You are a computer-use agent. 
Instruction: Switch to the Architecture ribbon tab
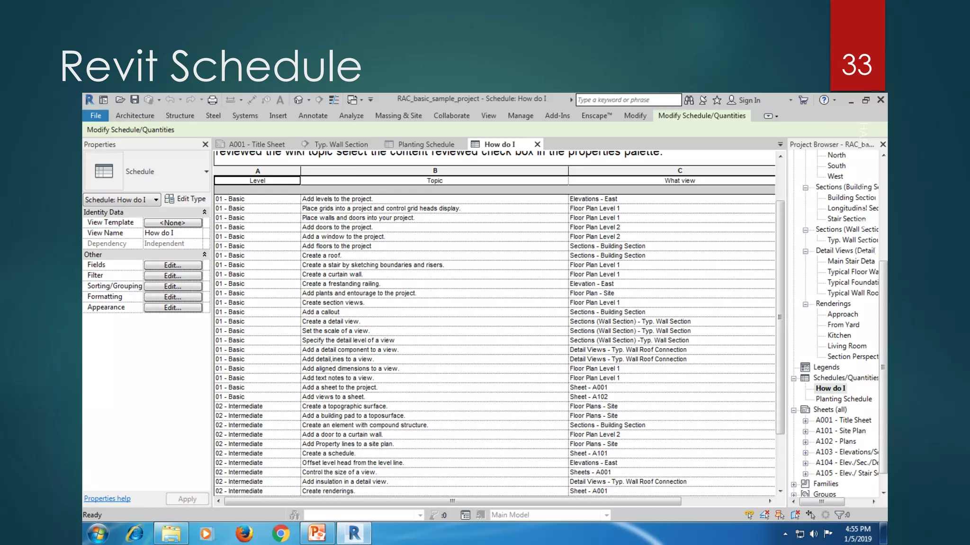135,115
